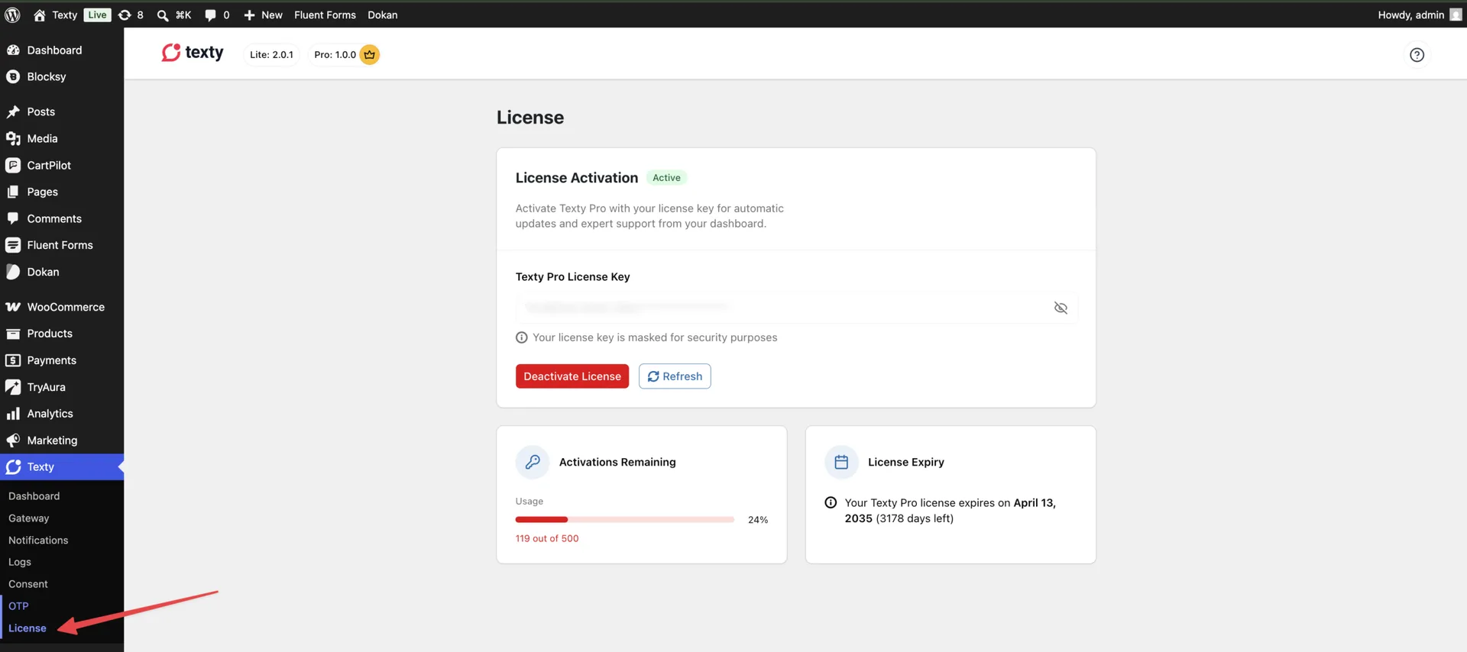Screen dimensions: 1467x652
Task: Click the Pro crown badge icon
Action: (x=370, y=54)
